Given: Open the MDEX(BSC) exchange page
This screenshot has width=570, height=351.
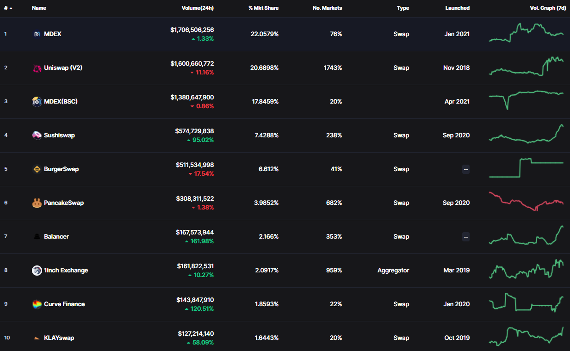Looking at the screenshot, I should click(61, 102).
